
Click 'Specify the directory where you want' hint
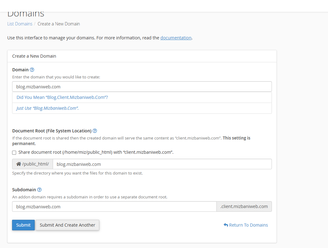pyautogui.click(x=78, y=173)
